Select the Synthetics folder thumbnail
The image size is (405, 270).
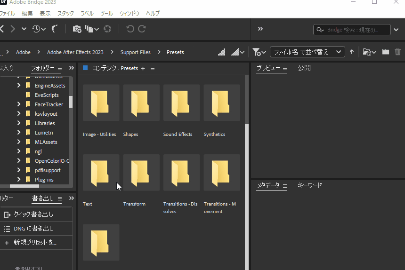[222, 103]
